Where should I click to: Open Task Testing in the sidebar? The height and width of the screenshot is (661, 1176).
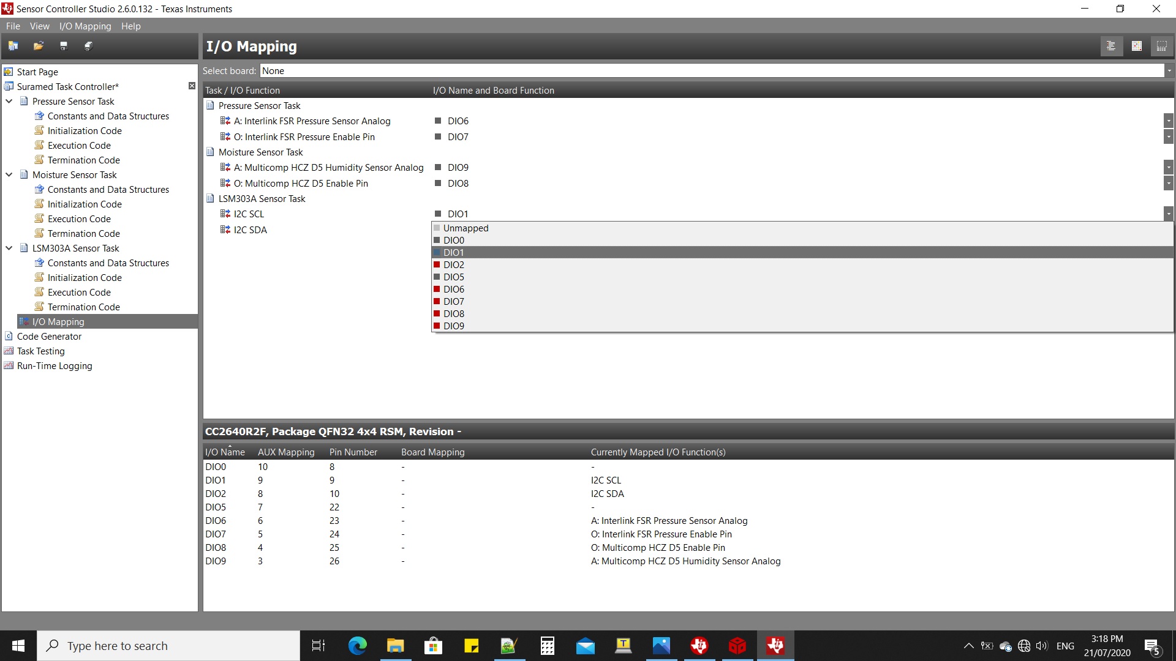click(x=40, y=351)
